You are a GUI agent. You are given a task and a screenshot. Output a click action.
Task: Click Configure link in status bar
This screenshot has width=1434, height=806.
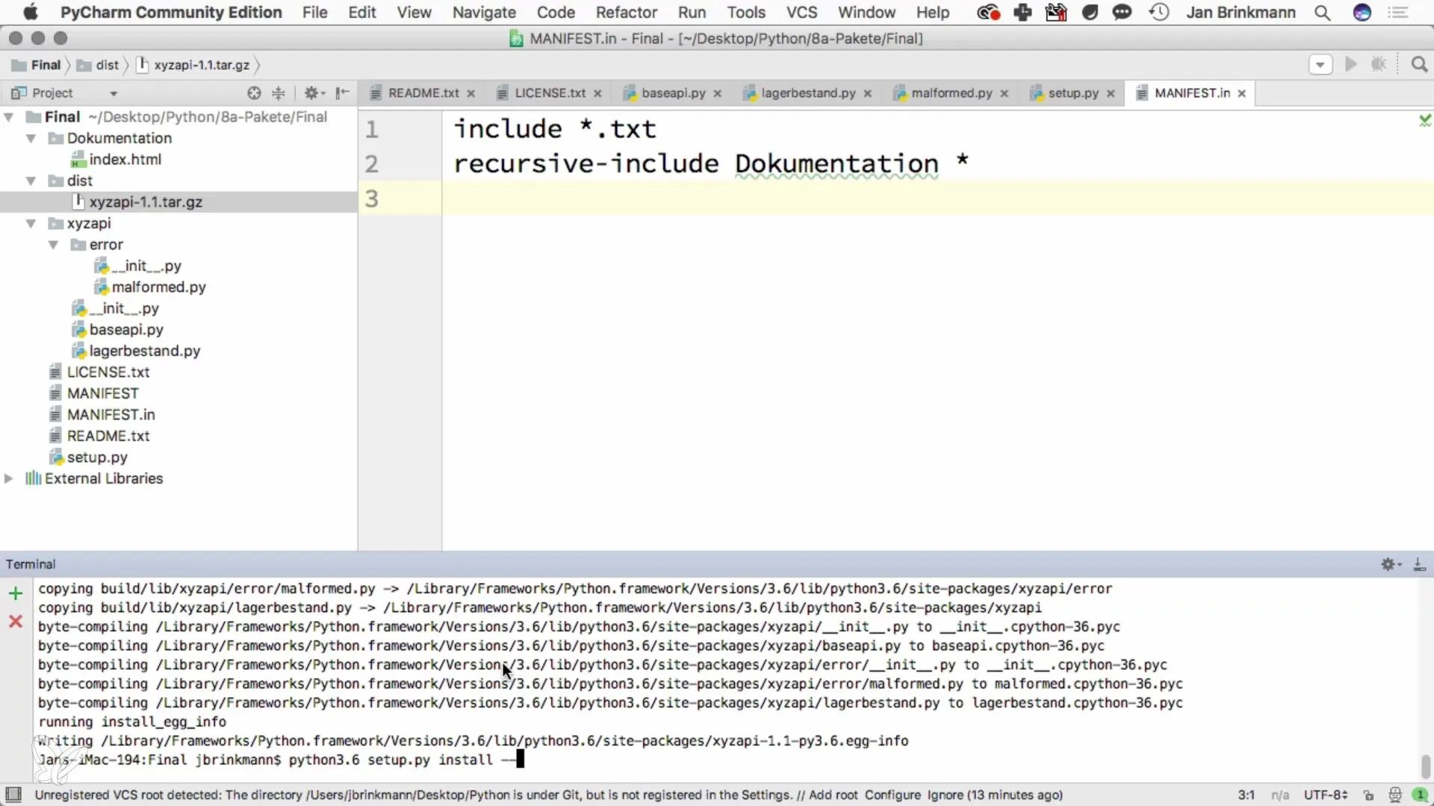point(893,795)
